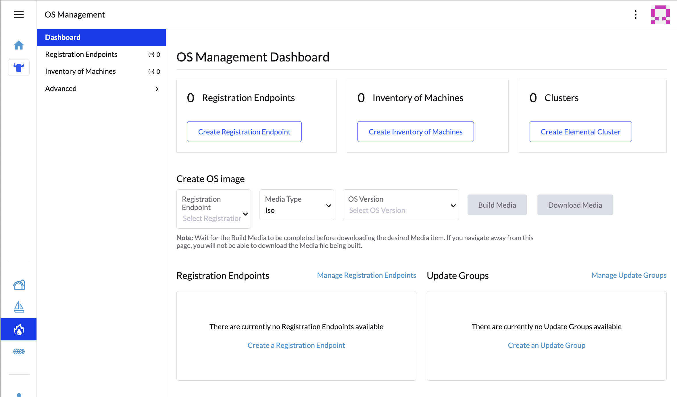
Task: Open Fleet via the sailboat icon
Action: pyautogui.click(x=18, y=307)
